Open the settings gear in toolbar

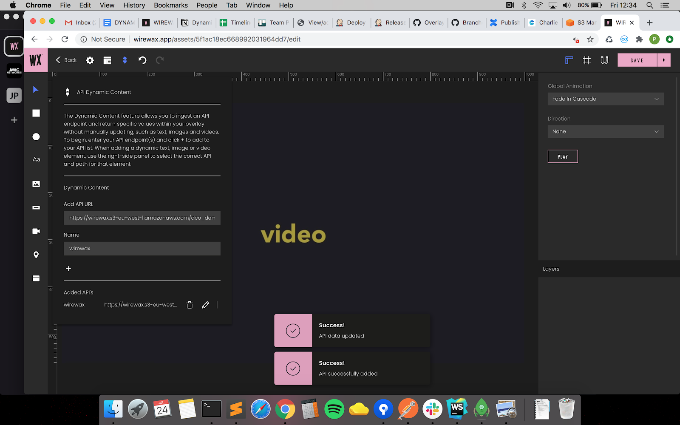click(90, 60)
